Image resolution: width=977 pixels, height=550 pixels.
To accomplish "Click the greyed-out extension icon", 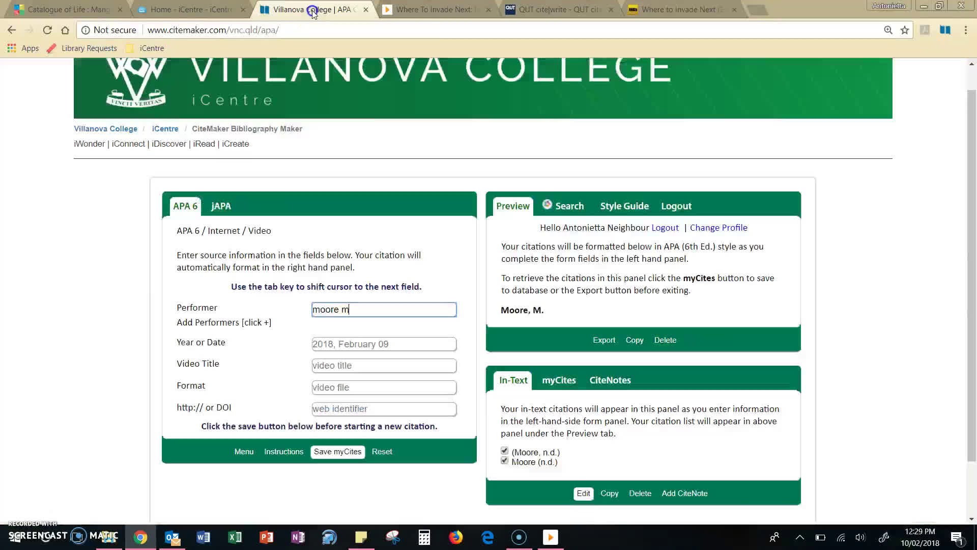I will point(925,30).
